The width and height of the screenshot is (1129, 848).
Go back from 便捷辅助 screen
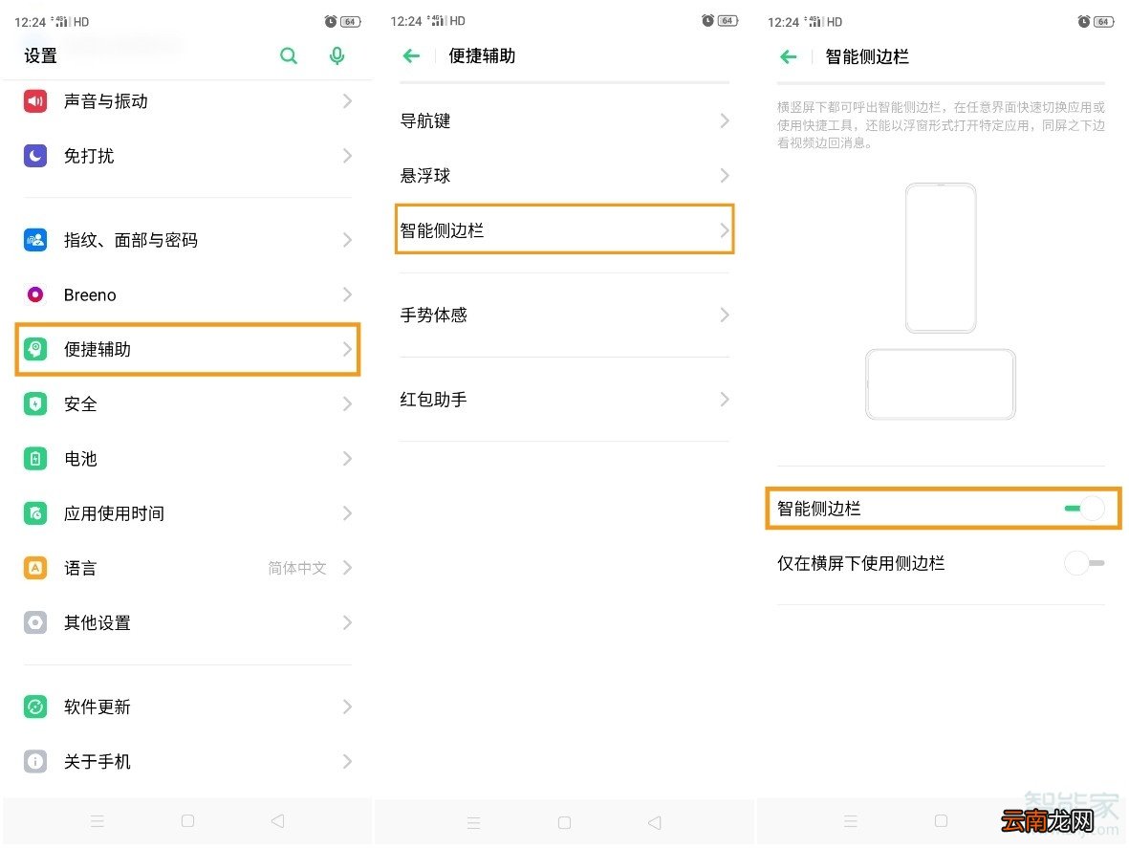coord(411,56)
